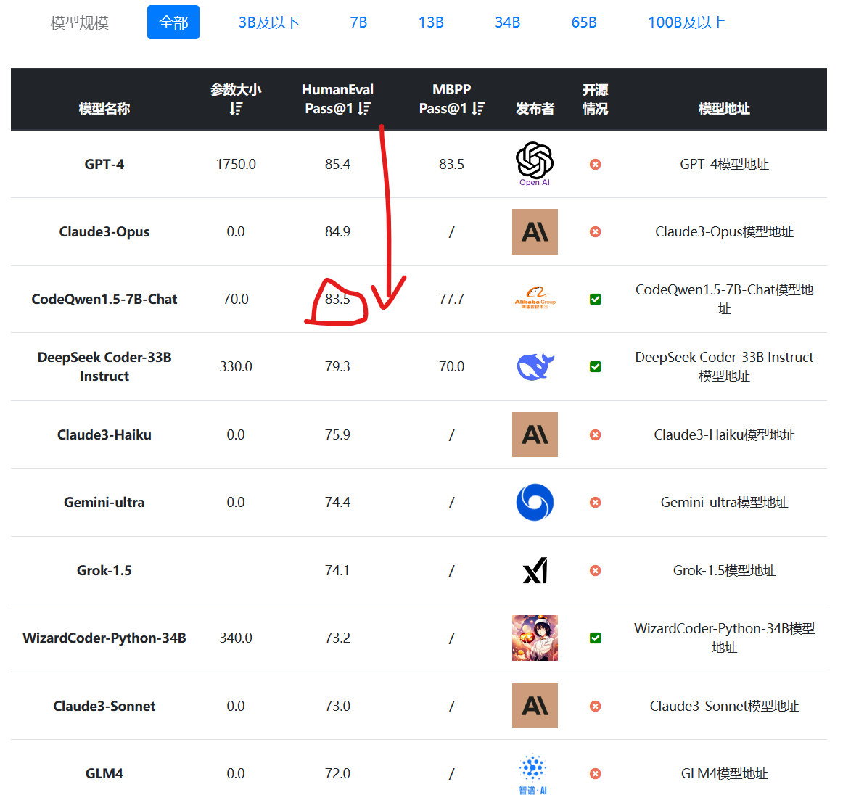This screenshot has width=843, height=795.
Task: Click the red closed-source mark for GPT-4
Action: tap(595, 165)
